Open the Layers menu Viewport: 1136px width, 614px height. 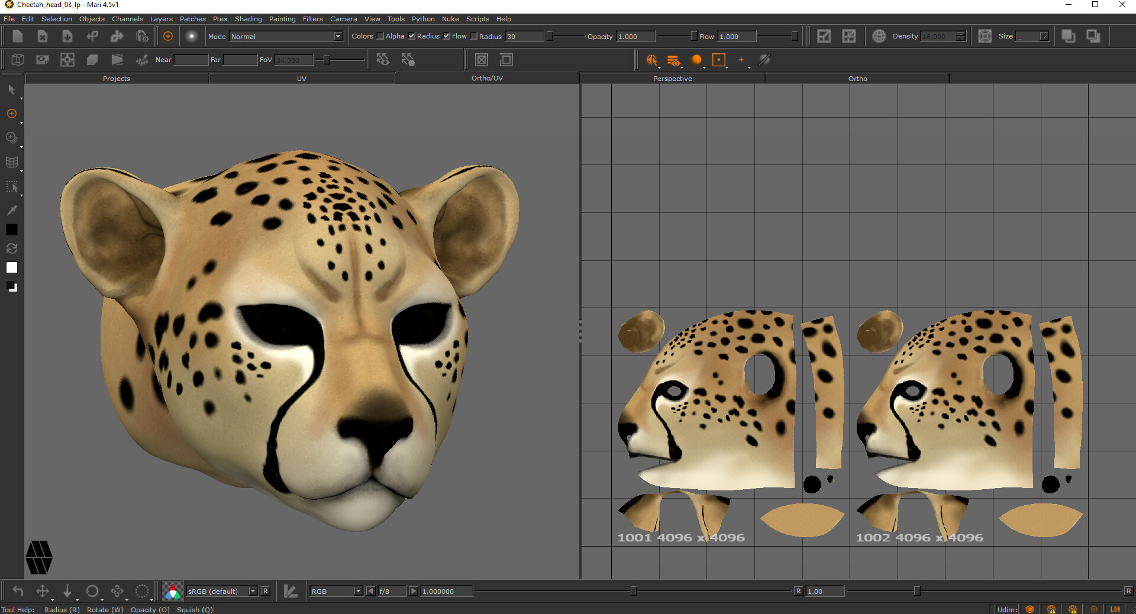pyautogui.click(x=161, y=19)
